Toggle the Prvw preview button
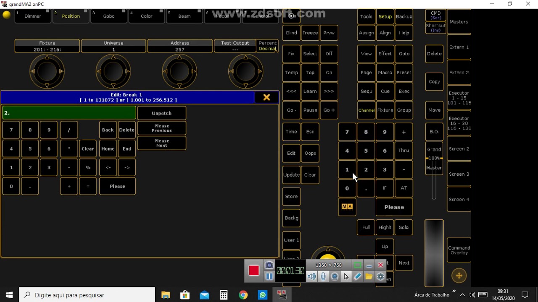The width and height of the screenshot is (538, 302). (329, 33)
